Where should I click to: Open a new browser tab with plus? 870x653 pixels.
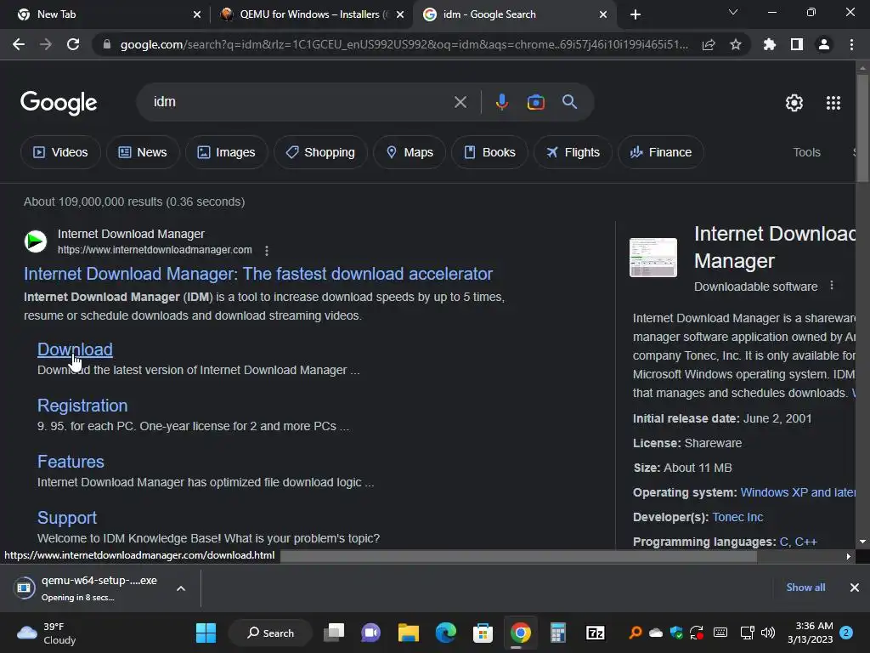point(636,14)
